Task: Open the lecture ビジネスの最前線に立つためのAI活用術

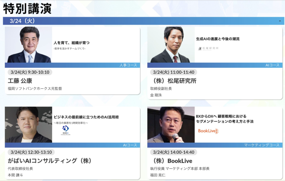Action: click(86, 117)
